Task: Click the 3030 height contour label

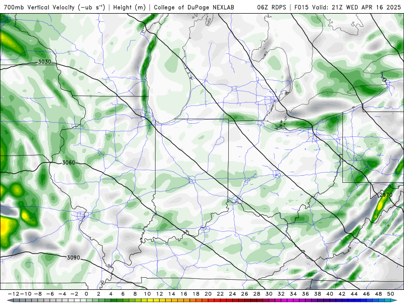Action: (x=44, y=62)
